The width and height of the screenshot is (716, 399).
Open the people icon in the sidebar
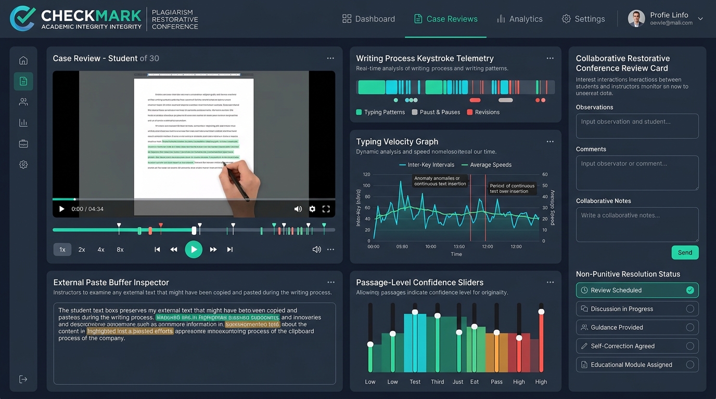coord(23,102)
